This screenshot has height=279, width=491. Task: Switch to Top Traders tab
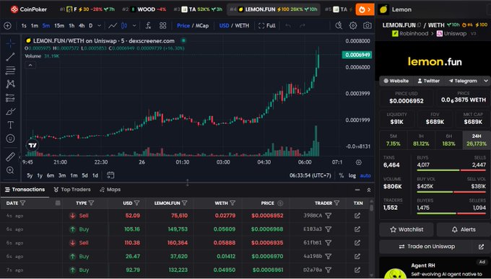coord(72,190)
